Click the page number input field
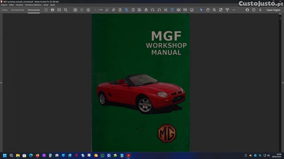This screenshot has height=159, width=284. [x=95, y=10]
